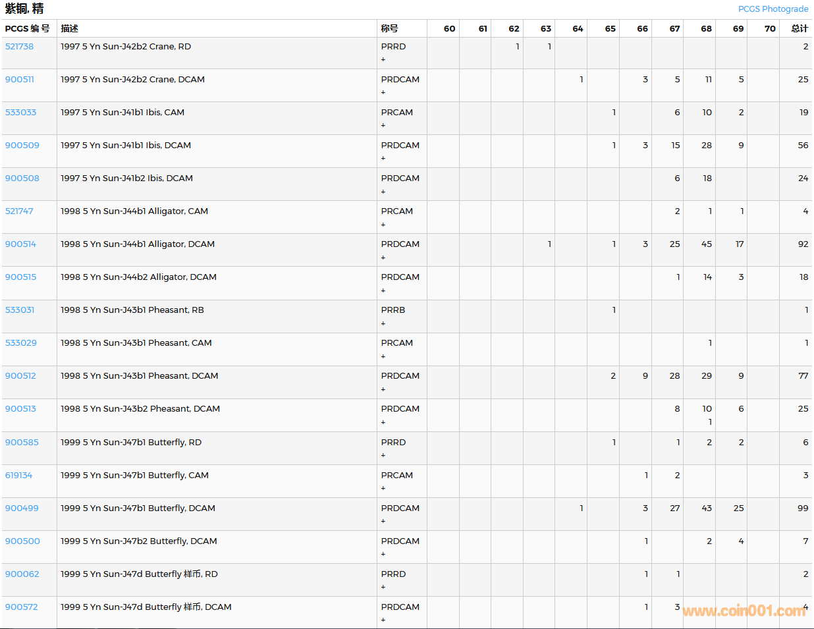Click the grade 70 column header
The width and height of the screenshot is (814, 629).
pyautogui.click(x=769, y=28)
